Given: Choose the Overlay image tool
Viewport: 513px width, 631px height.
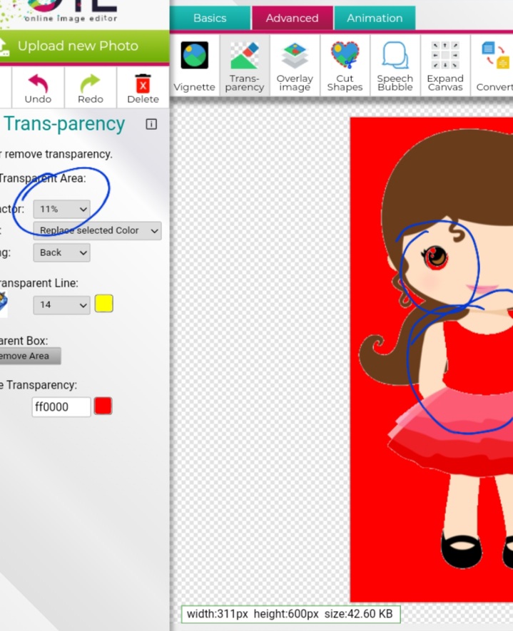Looking at the screenshot, I should [x=295, y=65].
